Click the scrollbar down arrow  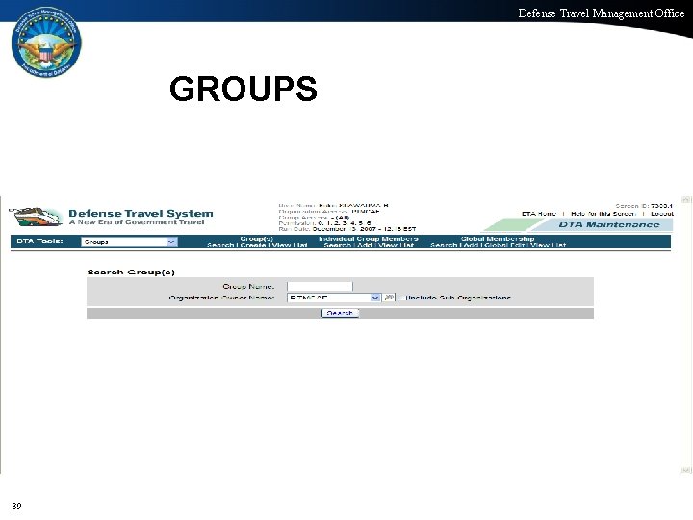pos(686,470)
